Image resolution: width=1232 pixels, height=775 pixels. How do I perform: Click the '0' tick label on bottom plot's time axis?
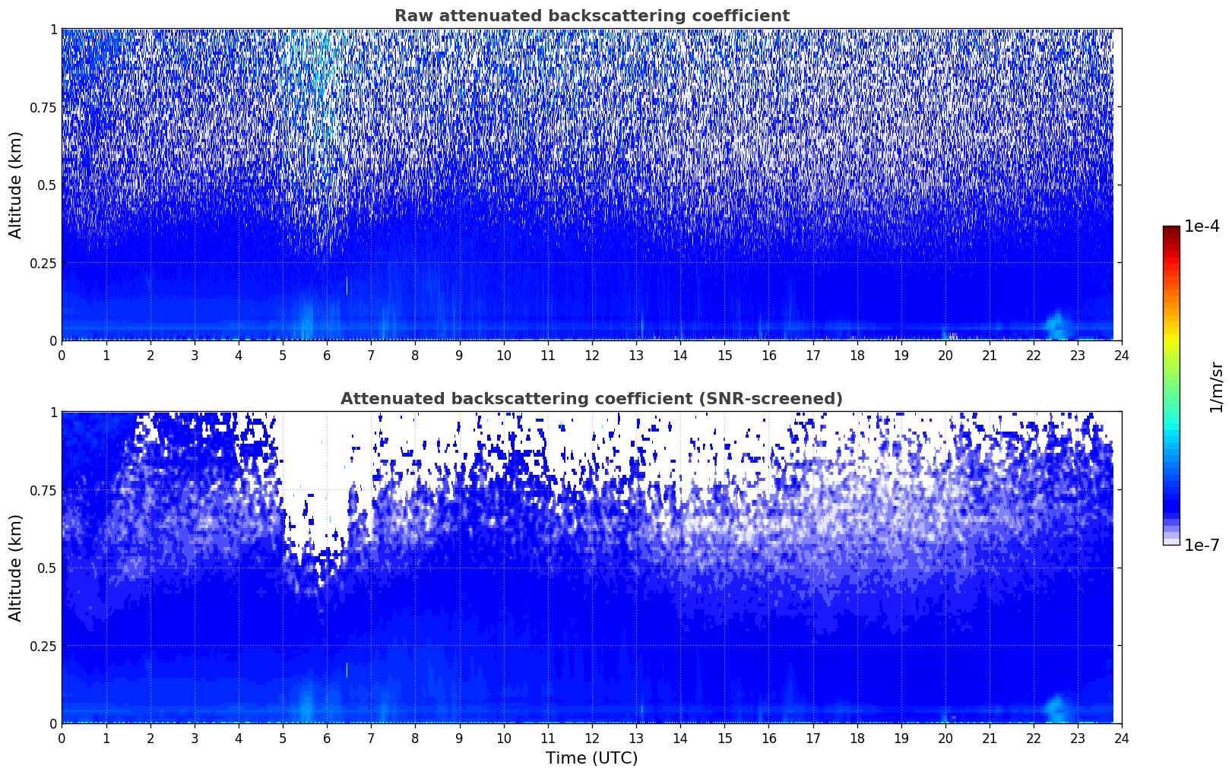click(x=62, y=739)
